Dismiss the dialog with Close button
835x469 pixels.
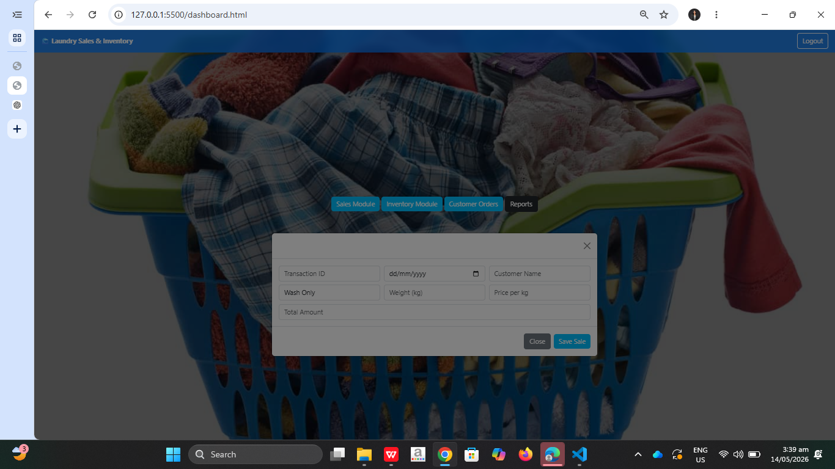[537, 341]
